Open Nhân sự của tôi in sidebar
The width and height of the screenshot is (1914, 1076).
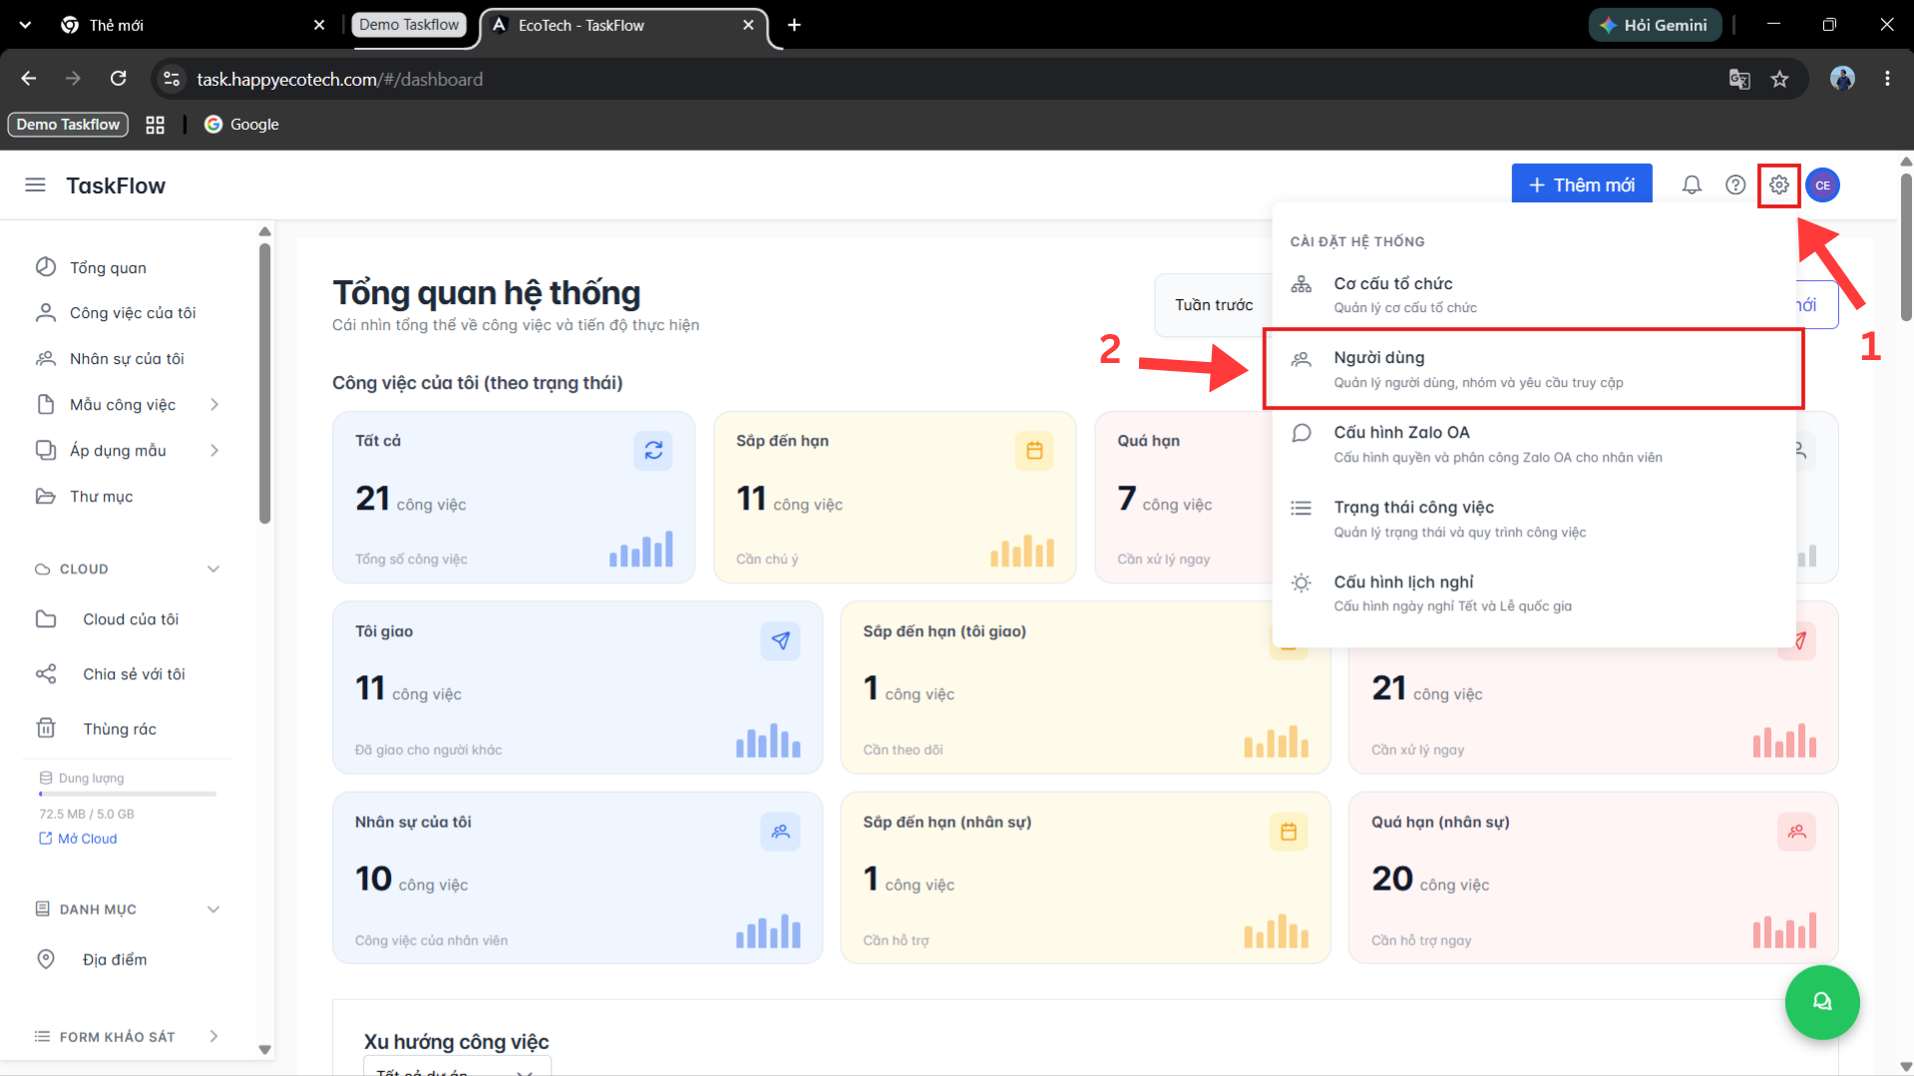click(126, 359)
